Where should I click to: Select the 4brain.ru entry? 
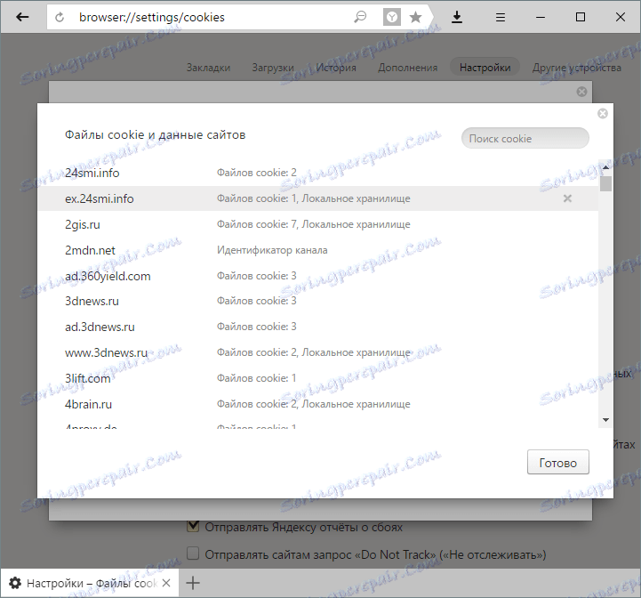pyautogui.click(x=318, y=404)
